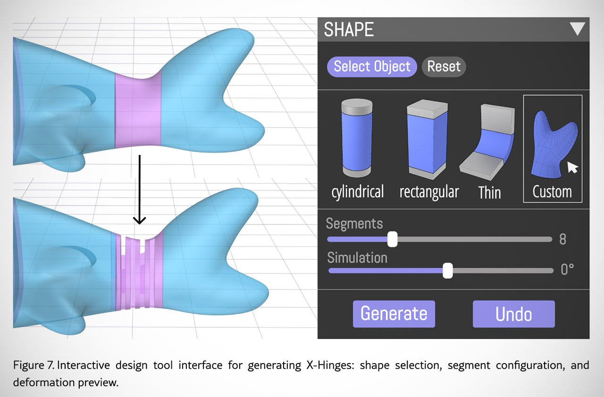This screenshot has width=604, height=397.
Task: Click the rectangular label
Action: pyautogui.click(x=429, y=192)
